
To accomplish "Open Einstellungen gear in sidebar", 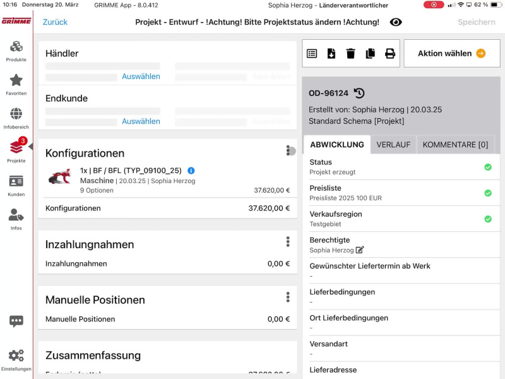I will coord(16,359).
